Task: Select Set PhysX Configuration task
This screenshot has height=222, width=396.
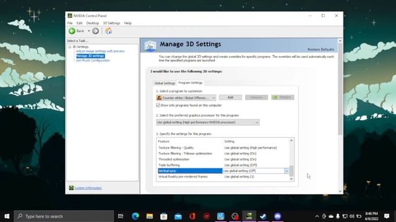Action: click(x=93, y=60)
